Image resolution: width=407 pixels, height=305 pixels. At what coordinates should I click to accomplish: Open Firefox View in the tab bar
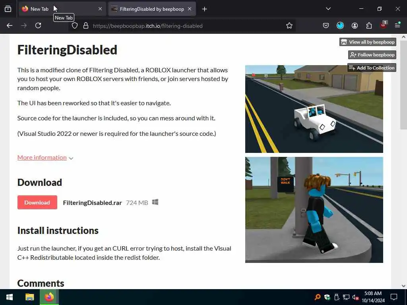[8, 9]
